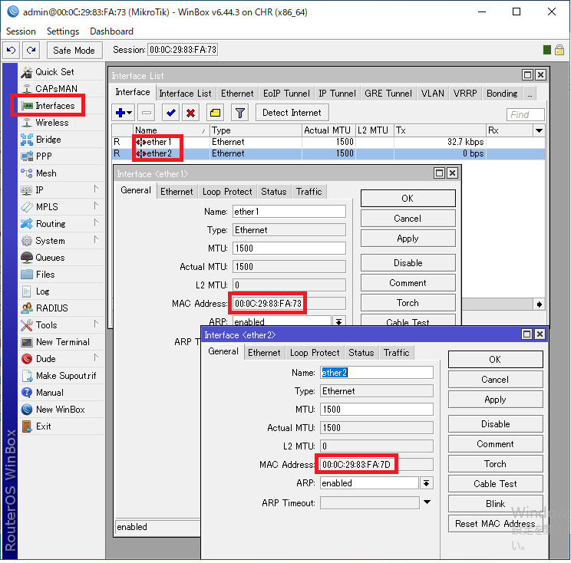Switch to Bonding tab in Interface List
Image resolution: width=571 pixels, height=563 pixels.
click(x=502, y=94)
